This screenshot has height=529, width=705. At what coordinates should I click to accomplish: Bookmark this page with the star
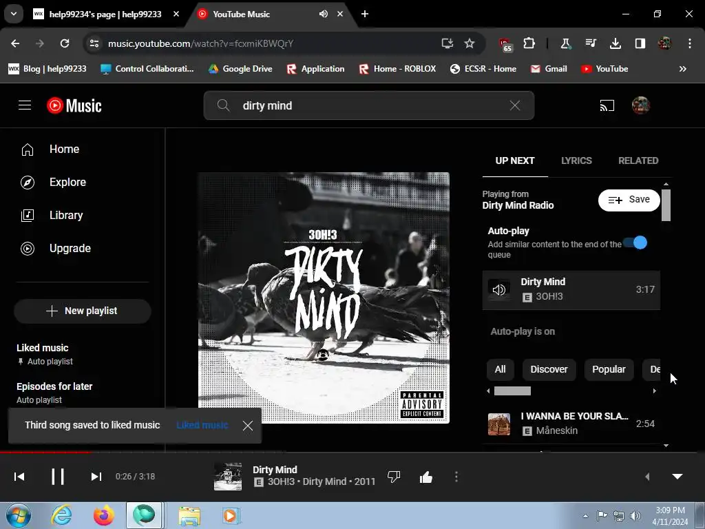470,43
